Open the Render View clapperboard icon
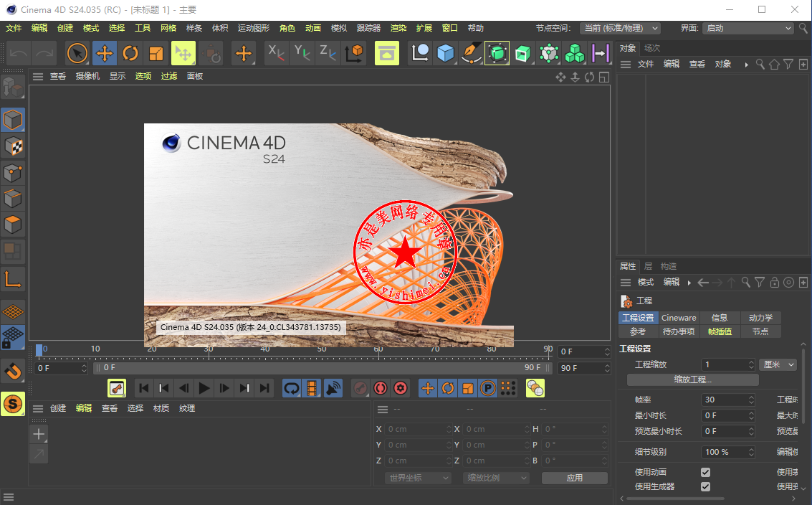 pos(387,53)
